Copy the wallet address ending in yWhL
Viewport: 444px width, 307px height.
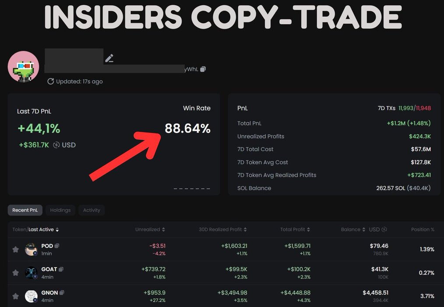coord(203,69)
